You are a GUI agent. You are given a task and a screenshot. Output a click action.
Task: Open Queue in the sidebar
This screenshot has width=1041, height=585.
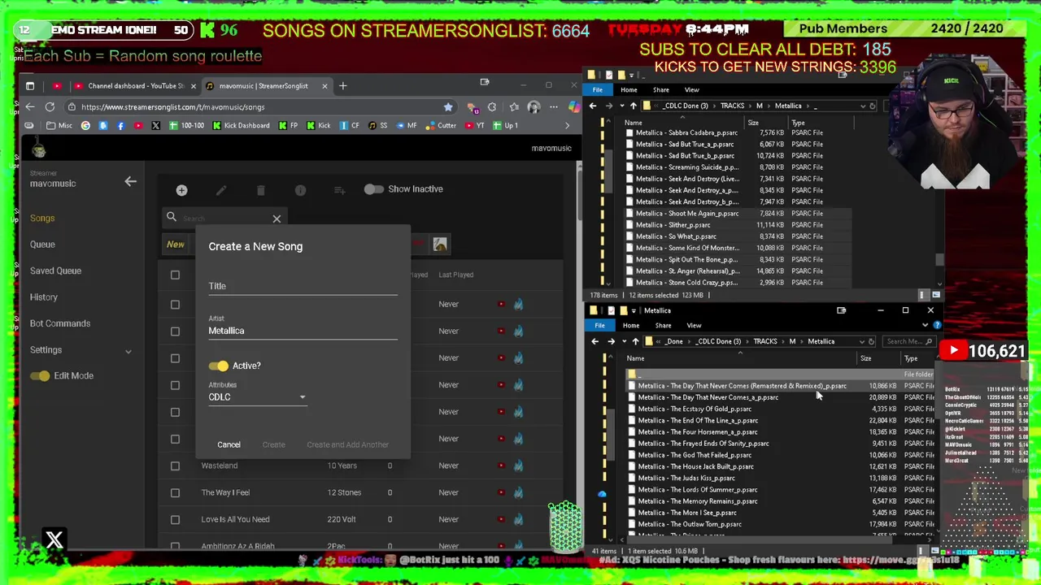[x=42, y=245]
